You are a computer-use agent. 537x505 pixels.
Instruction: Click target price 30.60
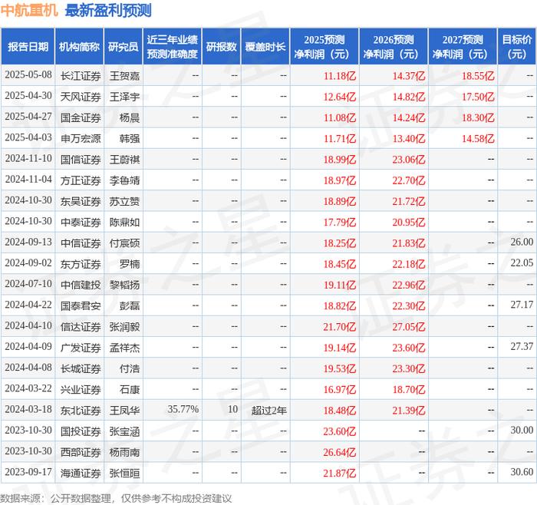pos(522,472)
